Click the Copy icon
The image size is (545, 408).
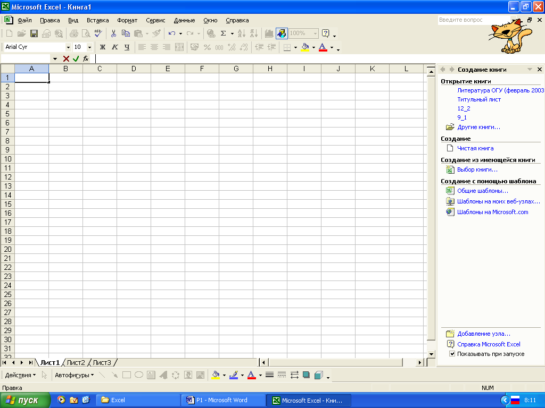tap(126, 33)
